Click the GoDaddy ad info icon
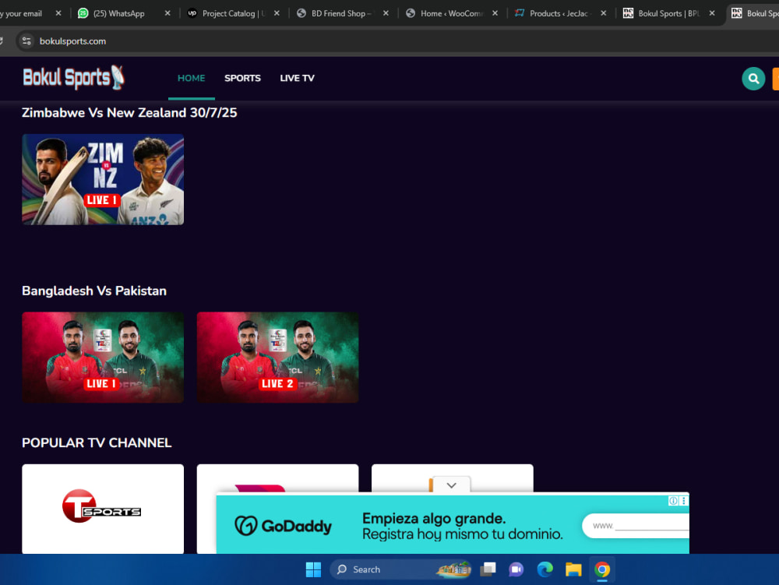This screenshot has width=779, height=585. pos(673,501)
